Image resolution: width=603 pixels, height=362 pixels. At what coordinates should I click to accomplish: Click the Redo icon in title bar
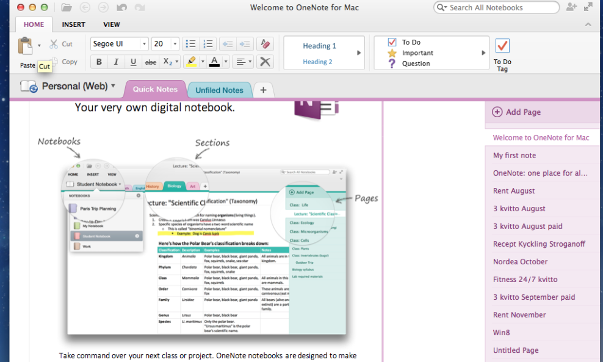point(140,7)
